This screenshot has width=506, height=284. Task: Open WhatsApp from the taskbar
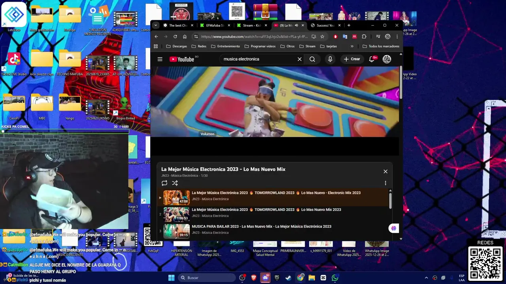pyautogui.click(x=335, y=278)
